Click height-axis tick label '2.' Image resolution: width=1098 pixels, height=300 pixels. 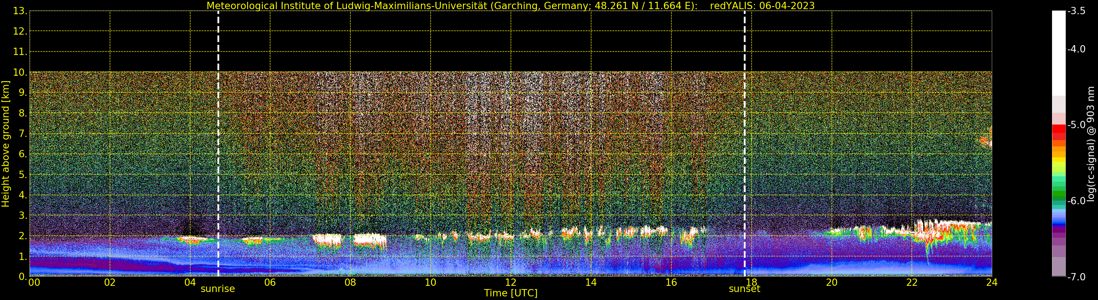pyautogui.click(x=23, y=236)
